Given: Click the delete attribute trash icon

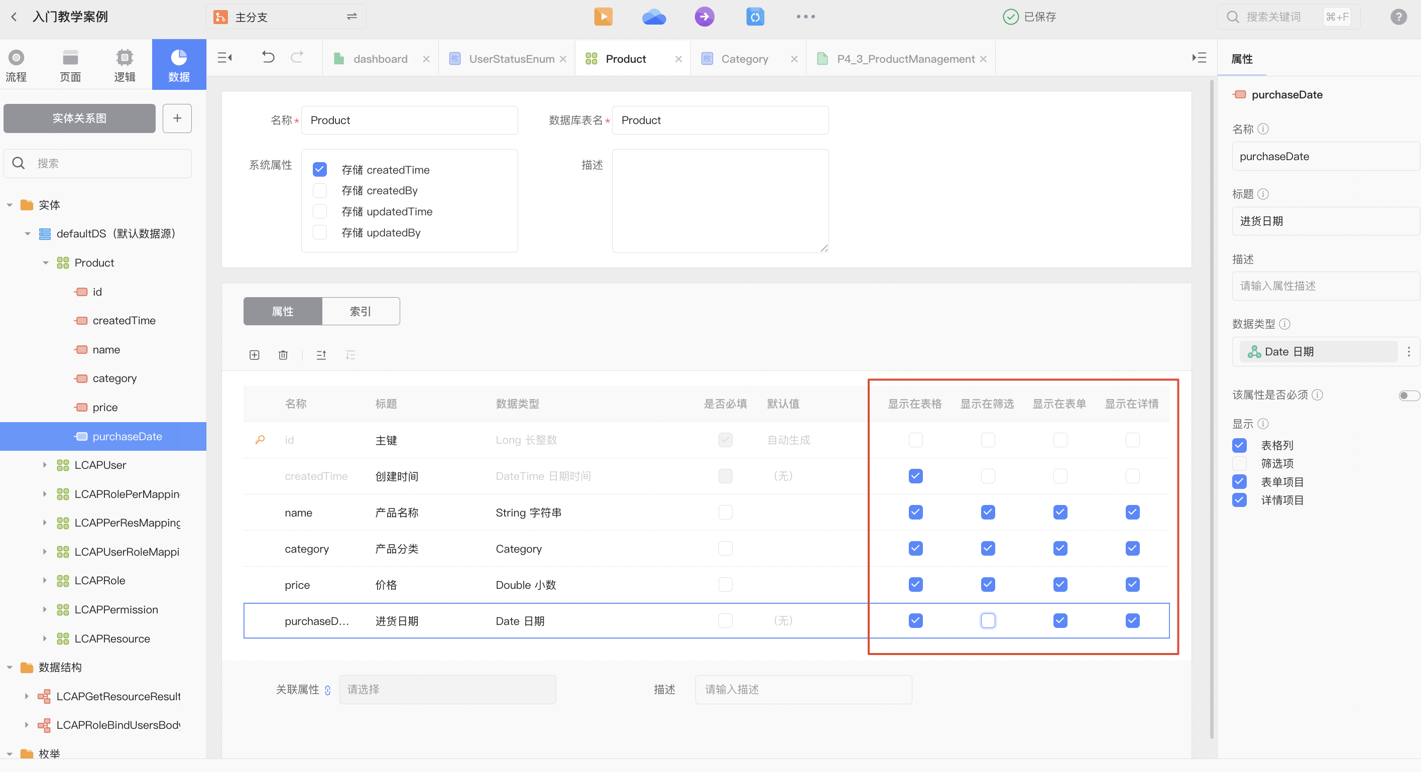Looking at the screenshot, I should tap(283, 354).
